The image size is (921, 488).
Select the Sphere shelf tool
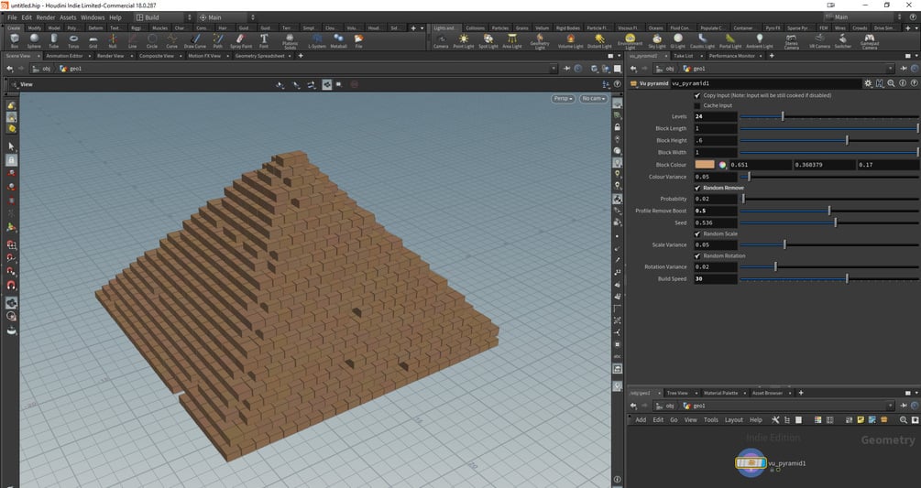(34, 40)
